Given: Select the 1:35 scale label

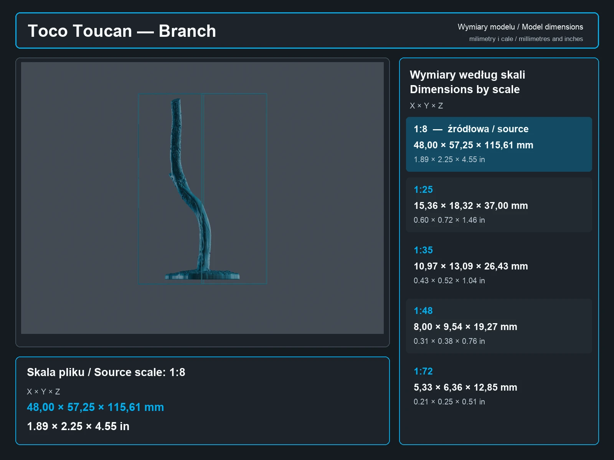Looking at the screenshot, I should (423, 250).
